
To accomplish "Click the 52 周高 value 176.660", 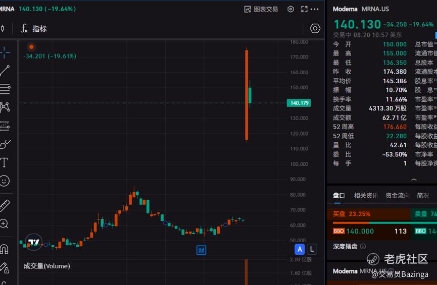I will (395, 127).
